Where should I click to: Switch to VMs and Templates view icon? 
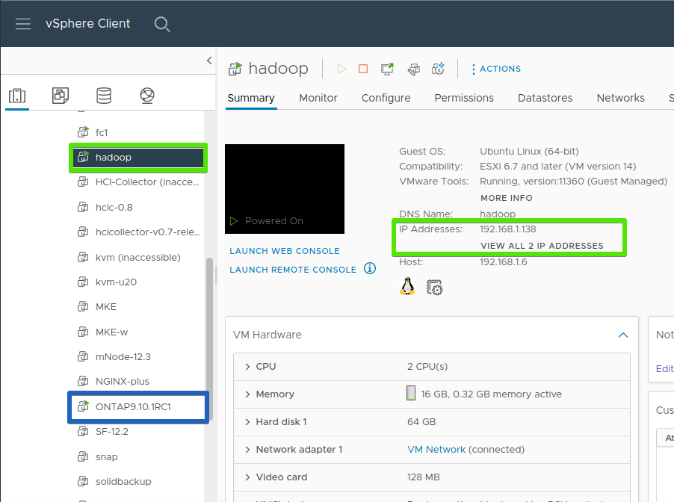(61, 96)
